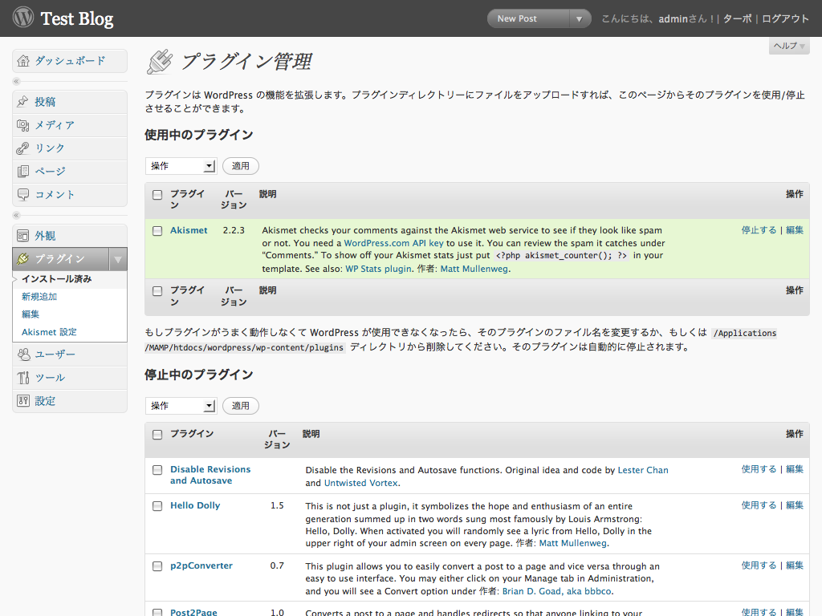
Task: Collapse menu using separator arrow below ダッシュボード
Action: (16, 81)
